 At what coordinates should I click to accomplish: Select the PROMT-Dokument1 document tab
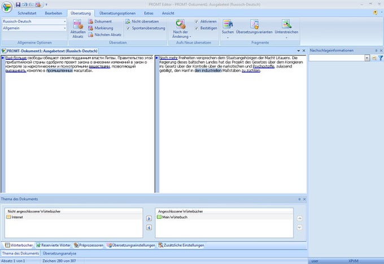point(50,51)
